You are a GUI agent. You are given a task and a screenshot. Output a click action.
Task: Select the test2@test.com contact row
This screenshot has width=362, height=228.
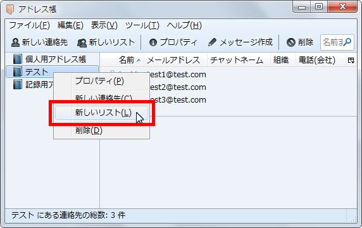point(229,87)
